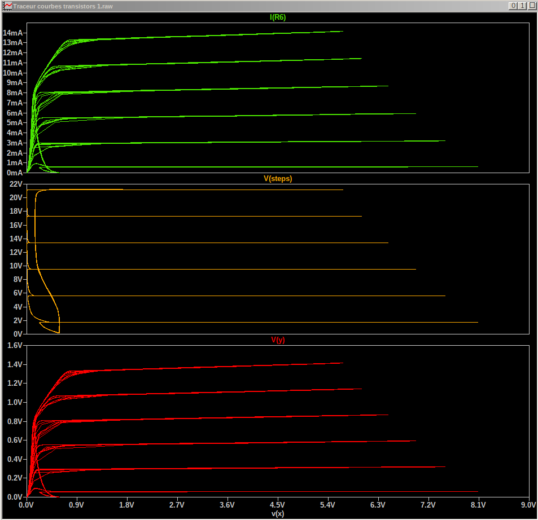Click the 11mA tick on the current axis
Image resolution: width=538 pixels, height=520 pixels.
[x=12, y=63]
